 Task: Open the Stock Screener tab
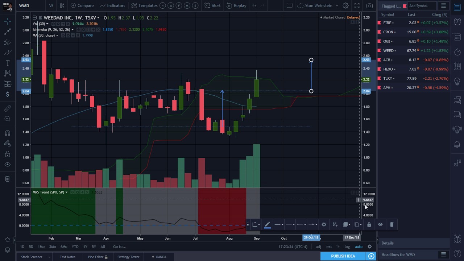coord(32,257)
